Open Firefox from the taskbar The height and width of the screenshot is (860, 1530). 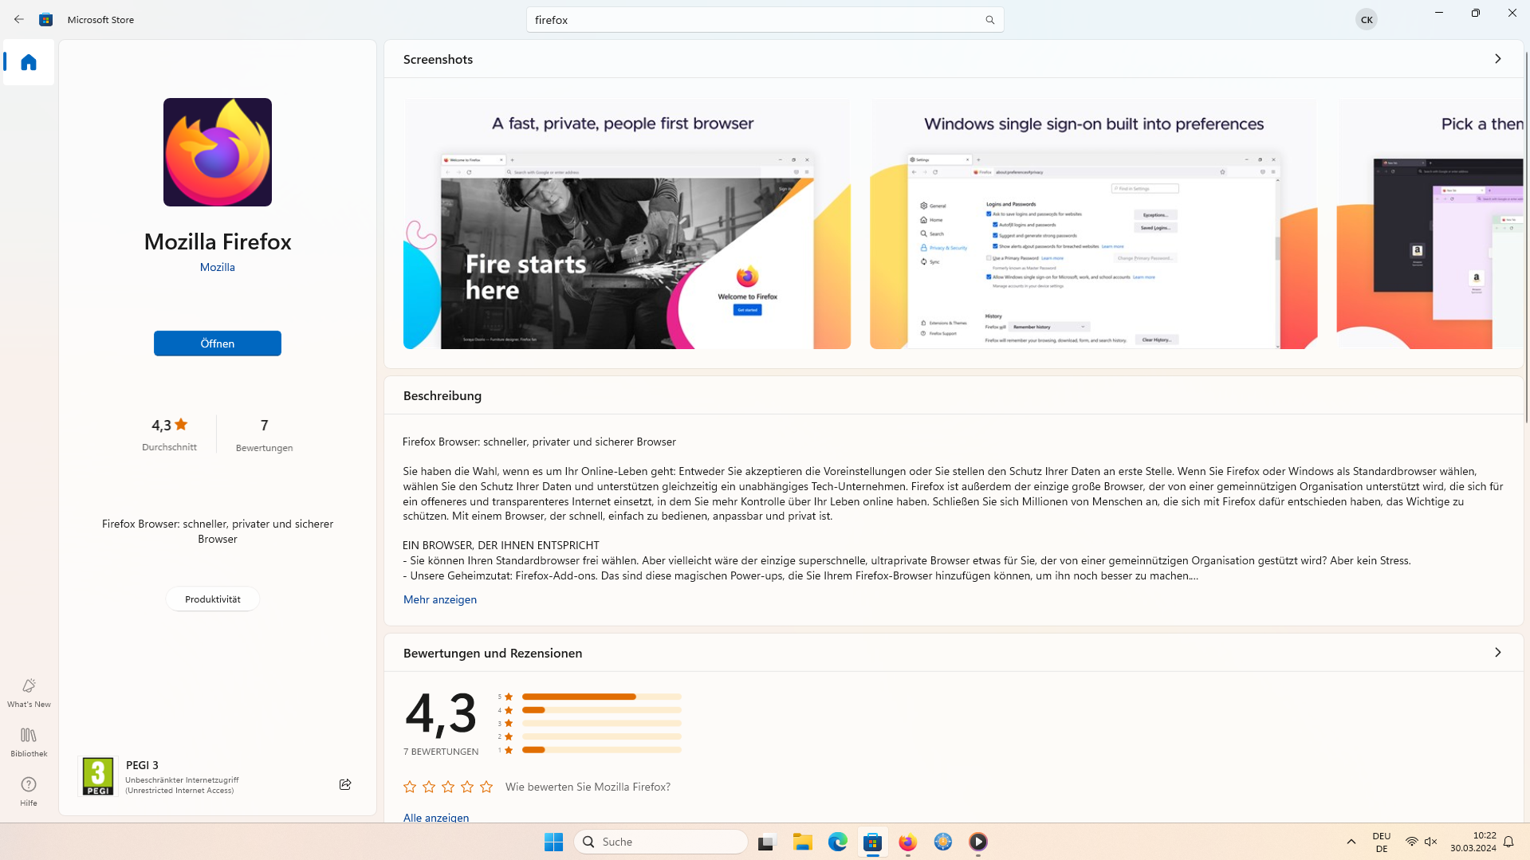click(908, 842)
